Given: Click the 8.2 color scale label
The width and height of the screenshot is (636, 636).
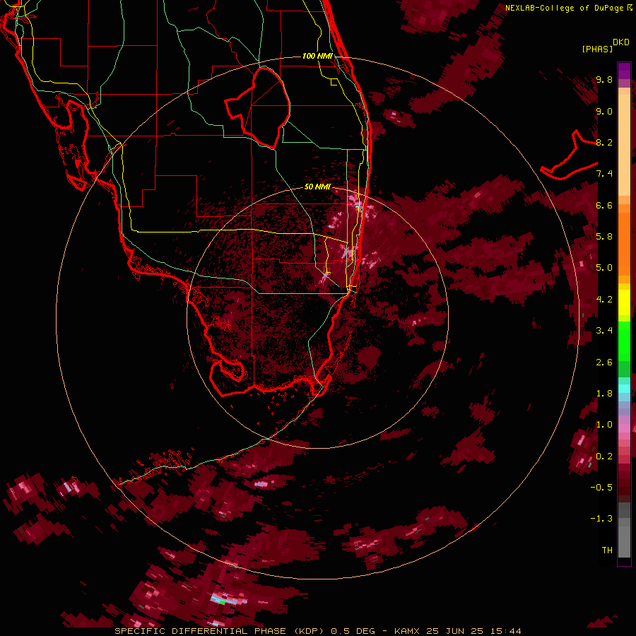Looking at the screenshot, I should click(x=604, y=142).
